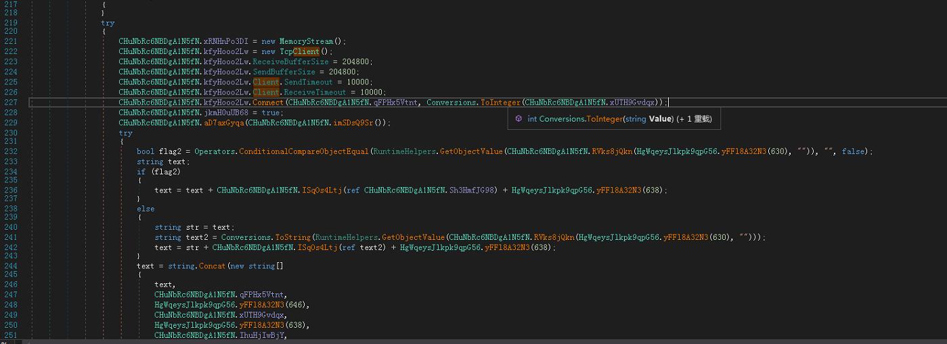The width and height of the screenshot is (947, 344).
Task: Click line number 251
Action: click(x=10, y=334)
